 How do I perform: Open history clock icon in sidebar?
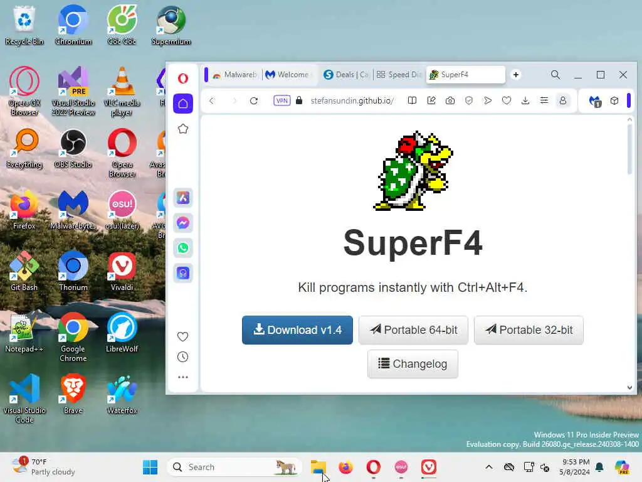pyautogui.click(x=182, y=357)
